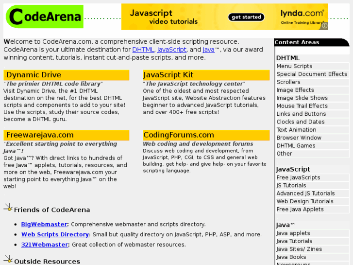
Task: Click "The primier DHTML code library" tagline
Action: point(53,84)
